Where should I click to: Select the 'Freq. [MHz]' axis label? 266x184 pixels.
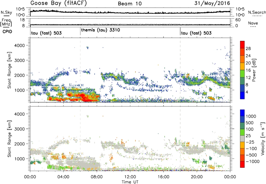[x=6, y=23]
